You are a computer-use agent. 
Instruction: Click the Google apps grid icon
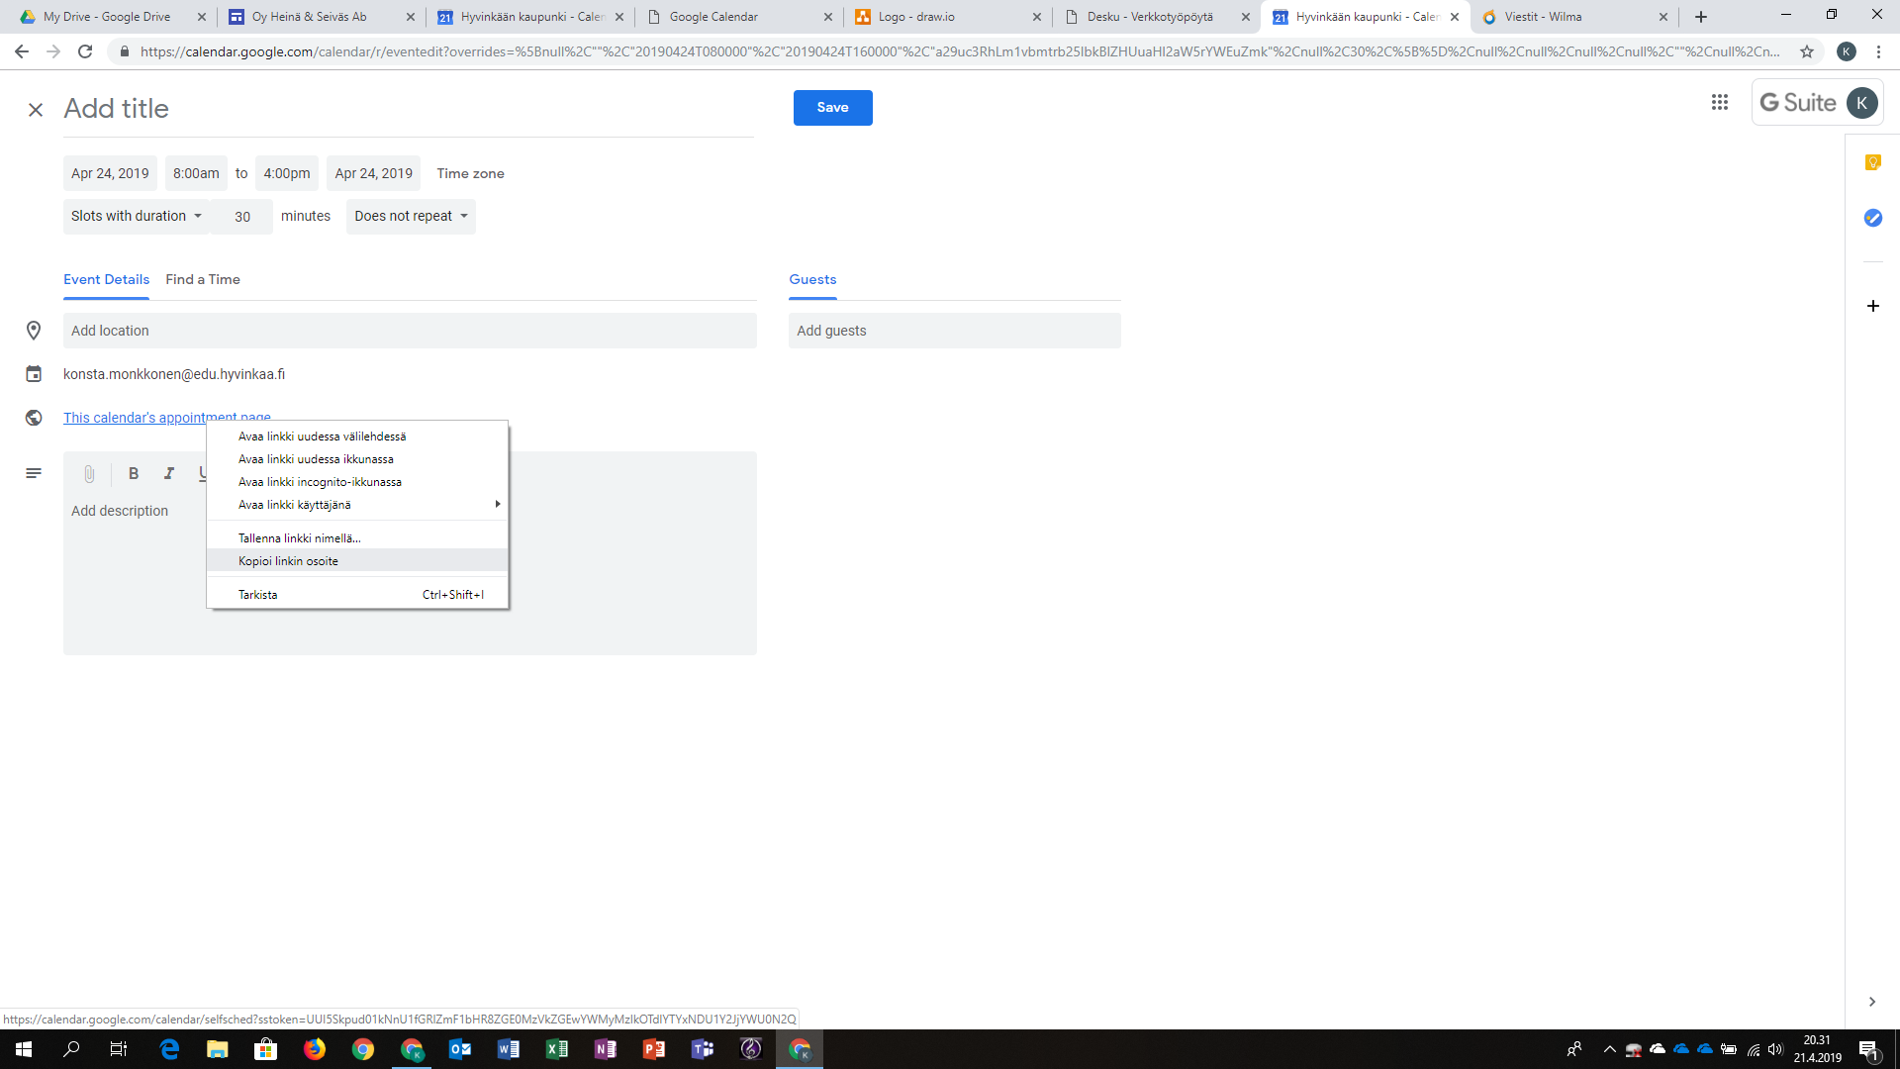(x=1719, y=103)
